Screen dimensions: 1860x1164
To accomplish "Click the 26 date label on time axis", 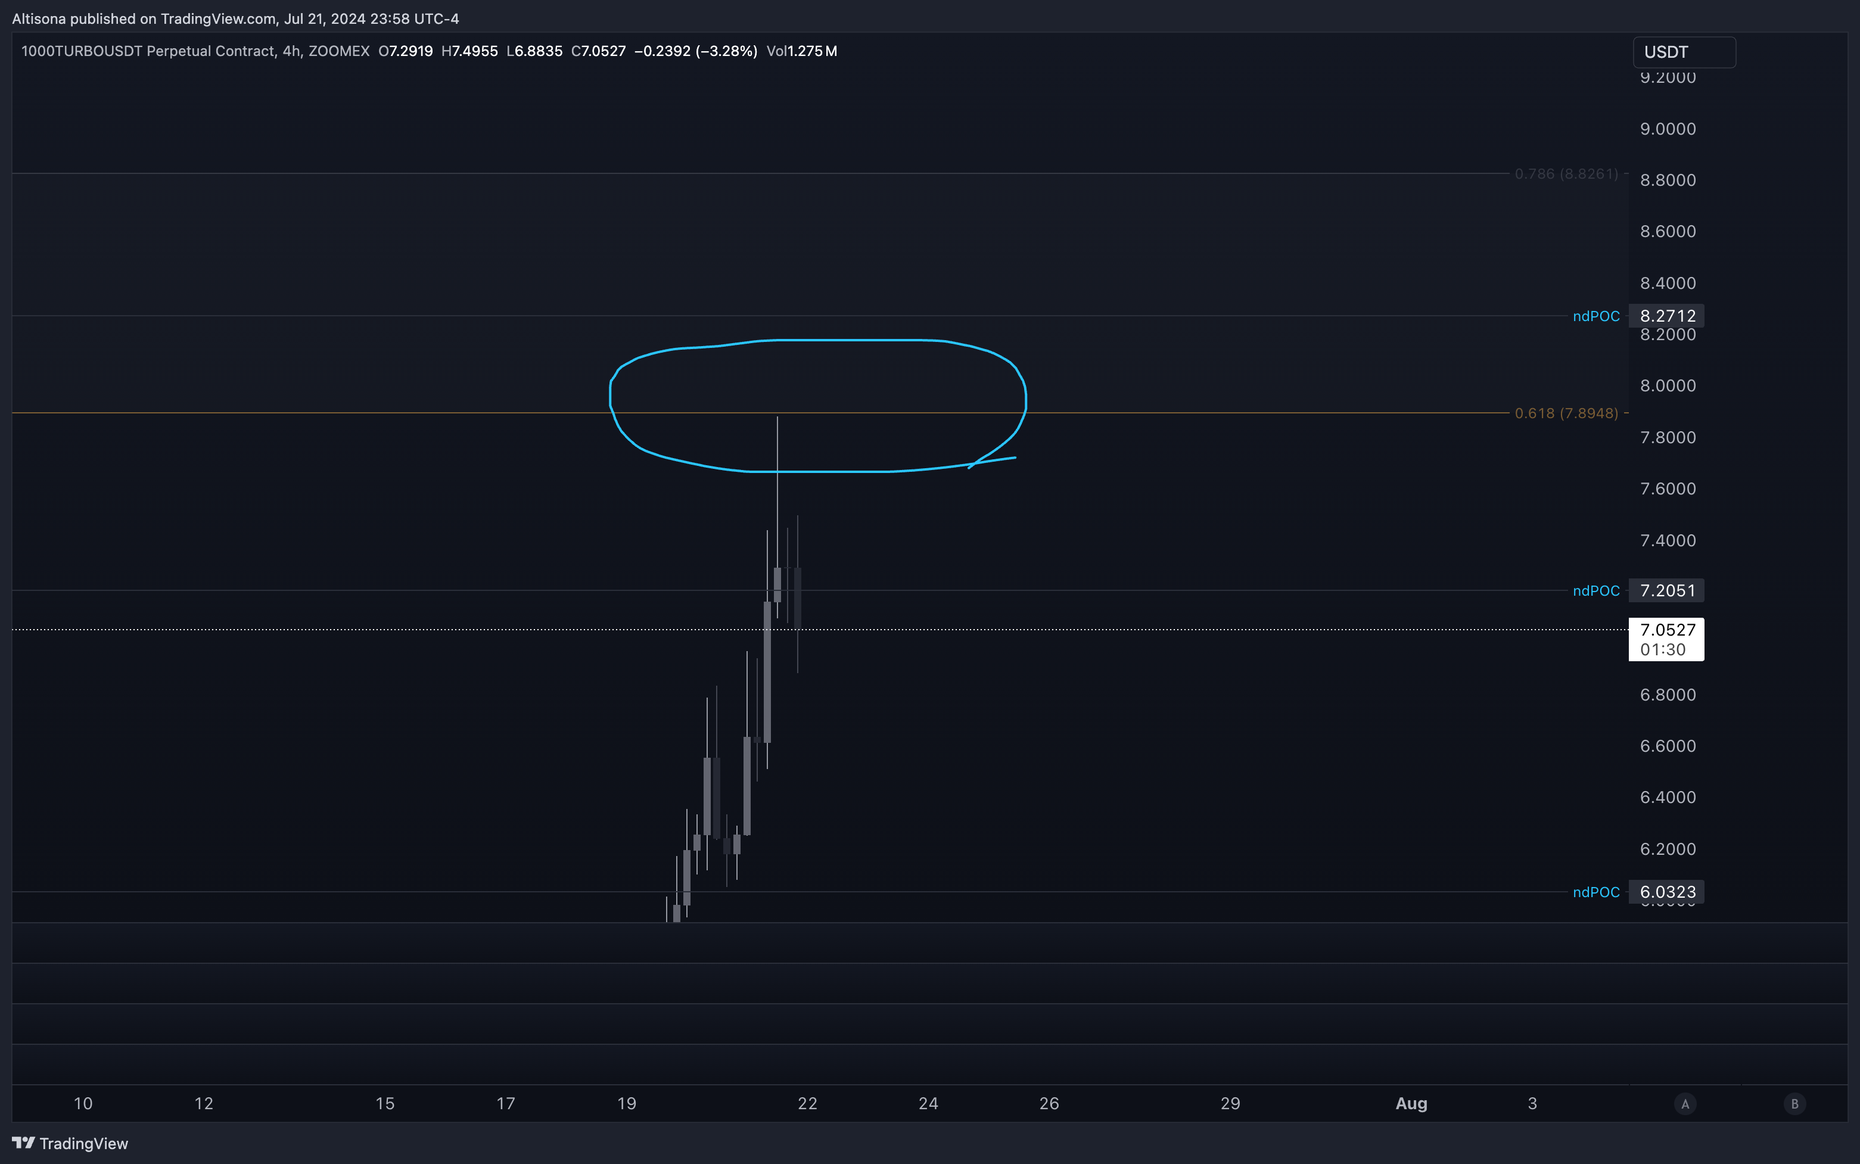I will [1049, 1104].
